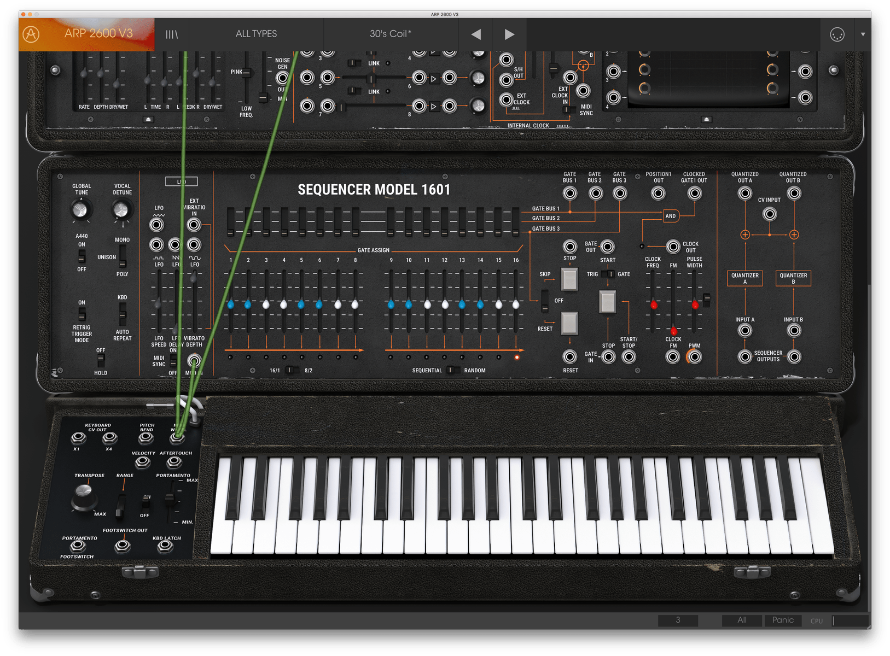The image size is (890, 656).
Task: Click the MIDI connector icon top right
Action: coord(836,34)
